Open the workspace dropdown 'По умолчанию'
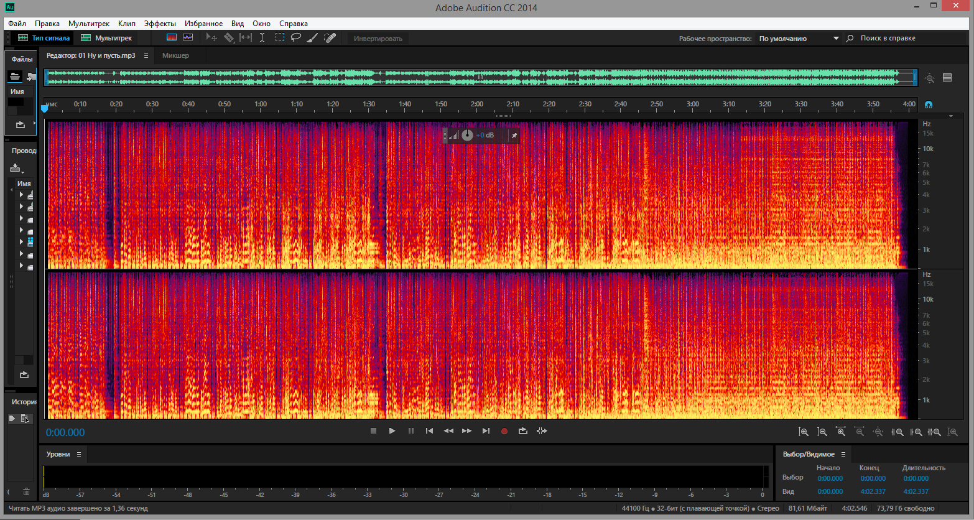The height and width of the screenshot is (520, 974). tap(799, 39)
